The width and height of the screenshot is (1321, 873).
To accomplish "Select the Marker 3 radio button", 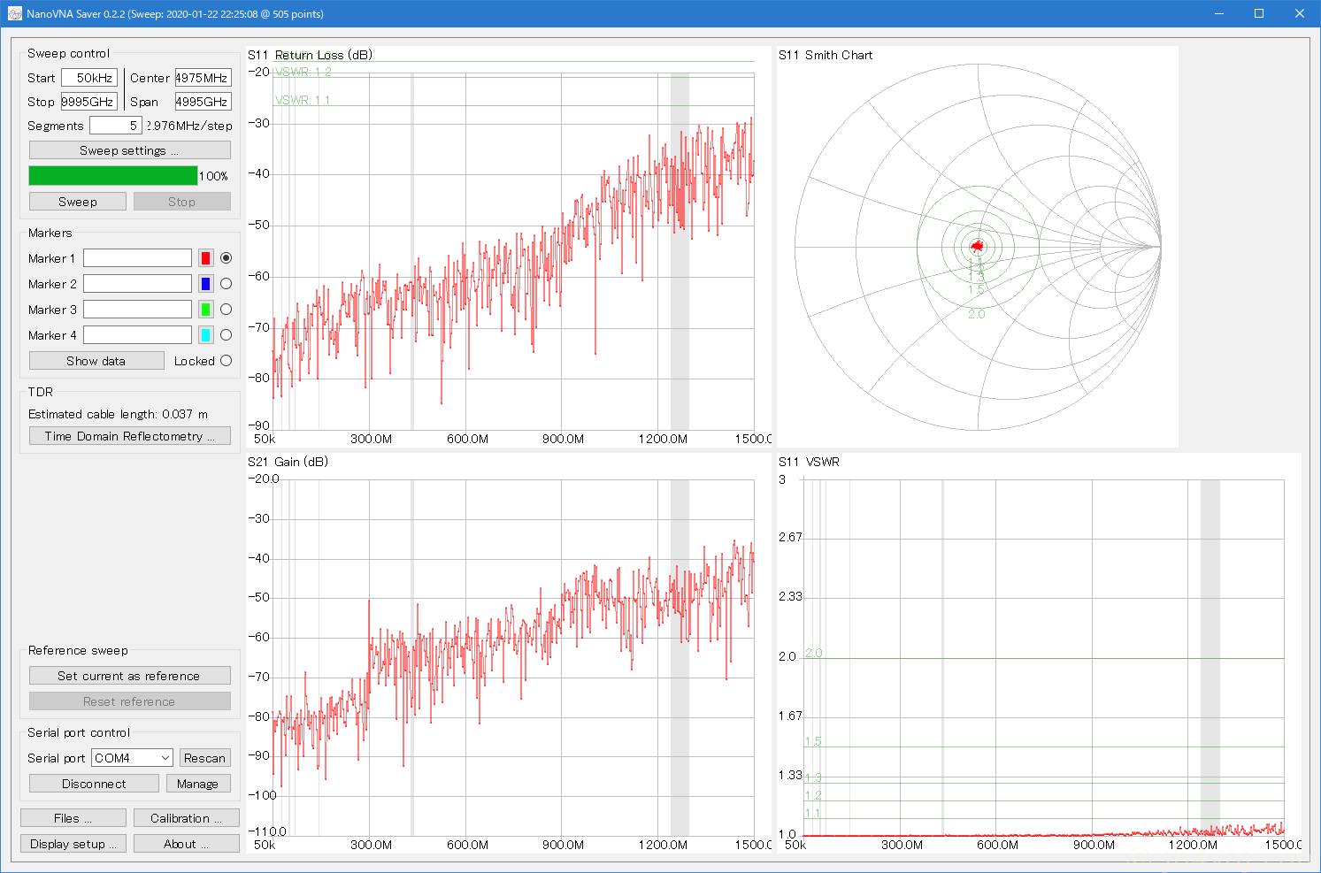I will click(227, 310).
